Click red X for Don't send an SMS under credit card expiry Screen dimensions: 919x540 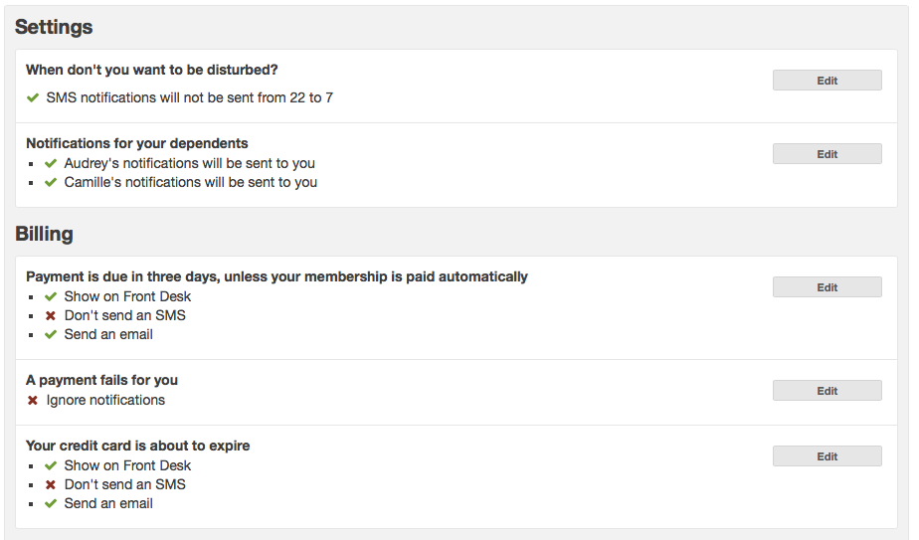pyautogui.click(x=51, y=484)
